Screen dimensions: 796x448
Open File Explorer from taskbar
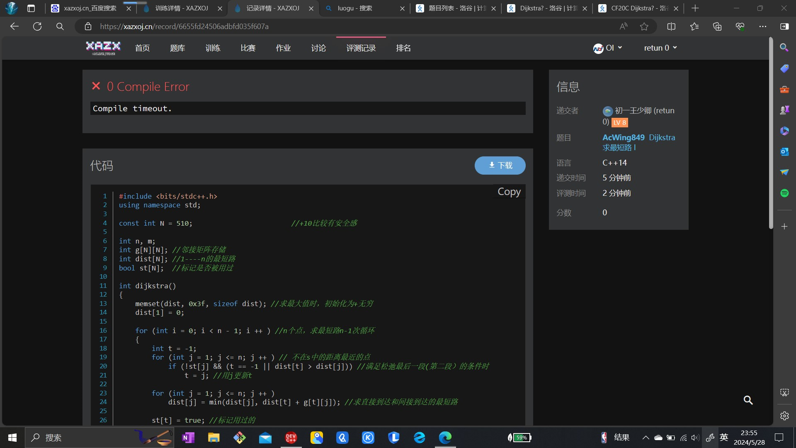(214, 438)
